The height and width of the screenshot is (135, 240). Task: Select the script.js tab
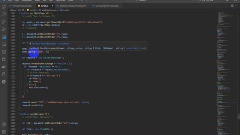[x=44, y=6]
